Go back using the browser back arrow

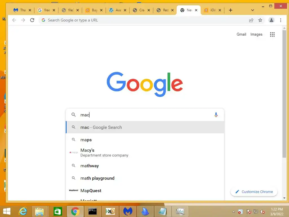pos(14,20)
